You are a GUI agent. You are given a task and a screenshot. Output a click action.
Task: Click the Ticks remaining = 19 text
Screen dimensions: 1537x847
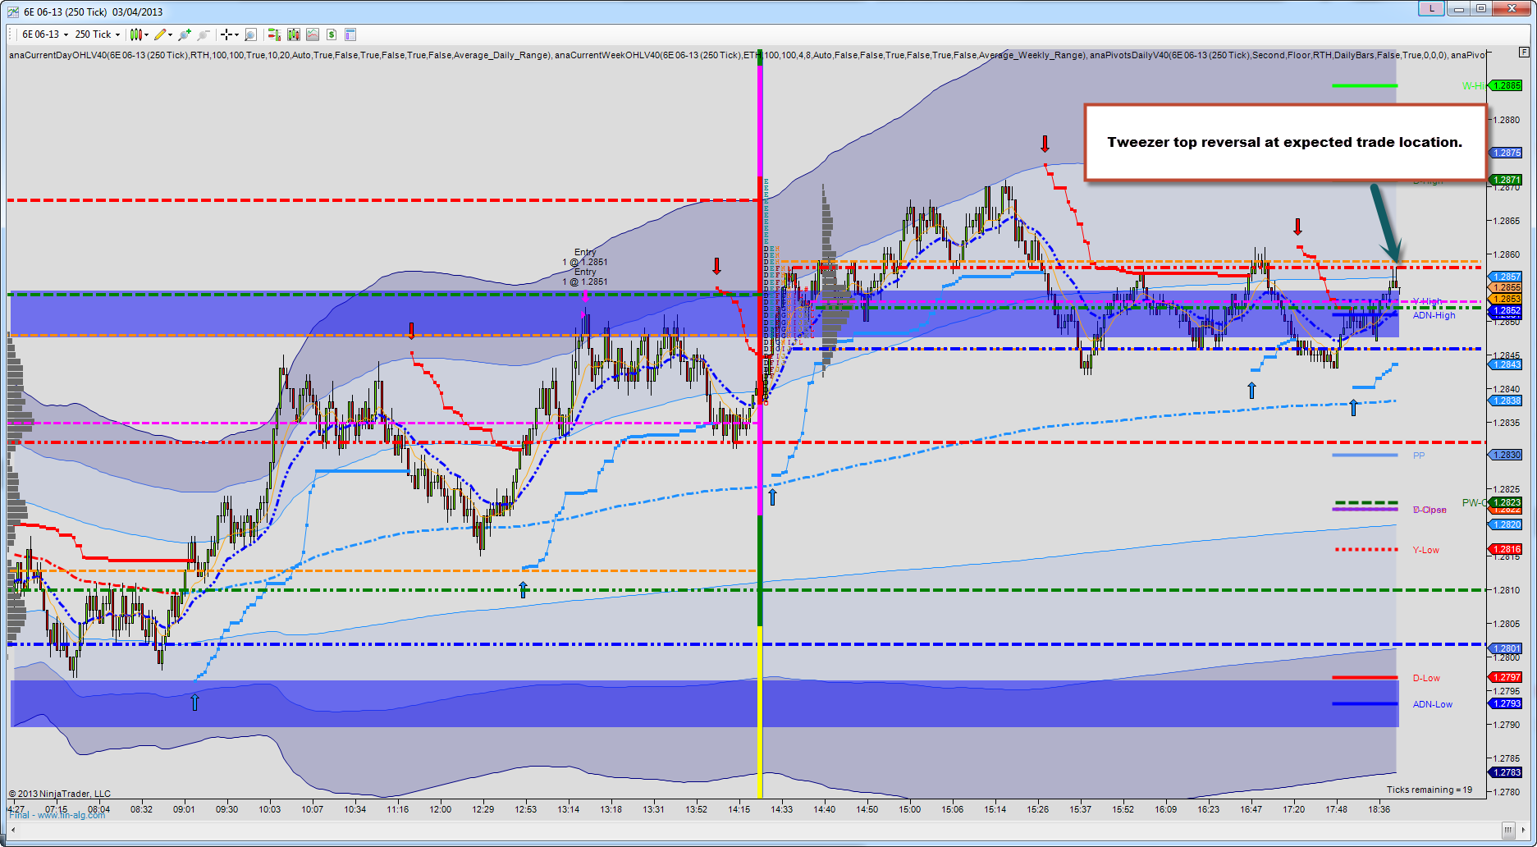[1430, 790]
